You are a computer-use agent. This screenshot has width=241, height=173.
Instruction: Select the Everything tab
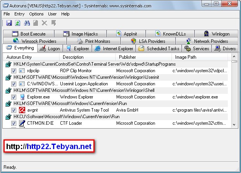[x=20, y=48]
